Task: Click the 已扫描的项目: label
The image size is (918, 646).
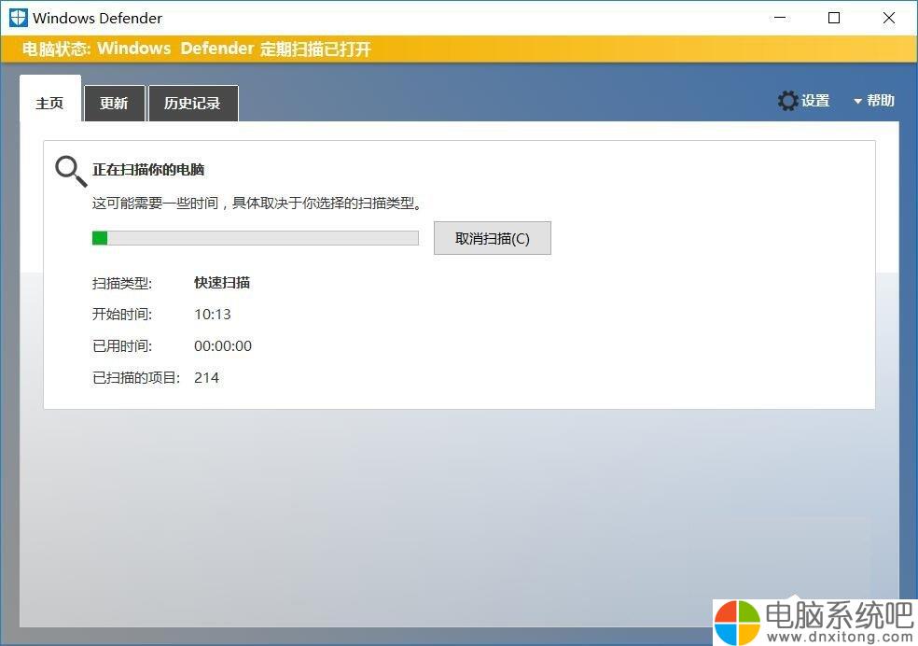Action: [136, 378]
